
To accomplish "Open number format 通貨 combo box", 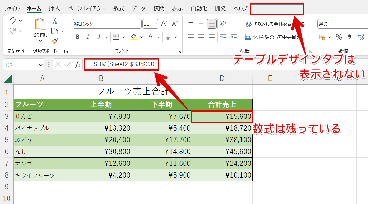I will tap(342, 24).
